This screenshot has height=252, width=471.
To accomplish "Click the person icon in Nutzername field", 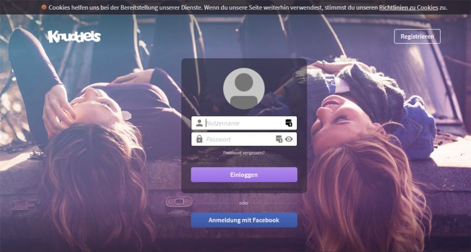I will [x=199, y=123].
